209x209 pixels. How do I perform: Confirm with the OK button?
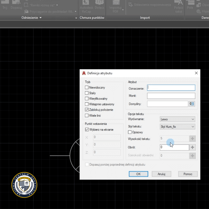pyautogui.click(x=138, y=174)
